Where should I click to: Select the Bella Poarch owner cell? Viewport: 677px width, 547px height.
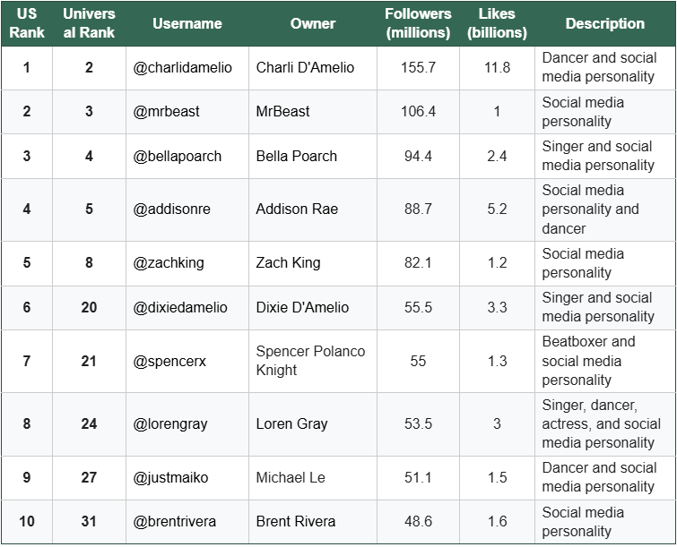pyautogui.click(x=313, y=156)
